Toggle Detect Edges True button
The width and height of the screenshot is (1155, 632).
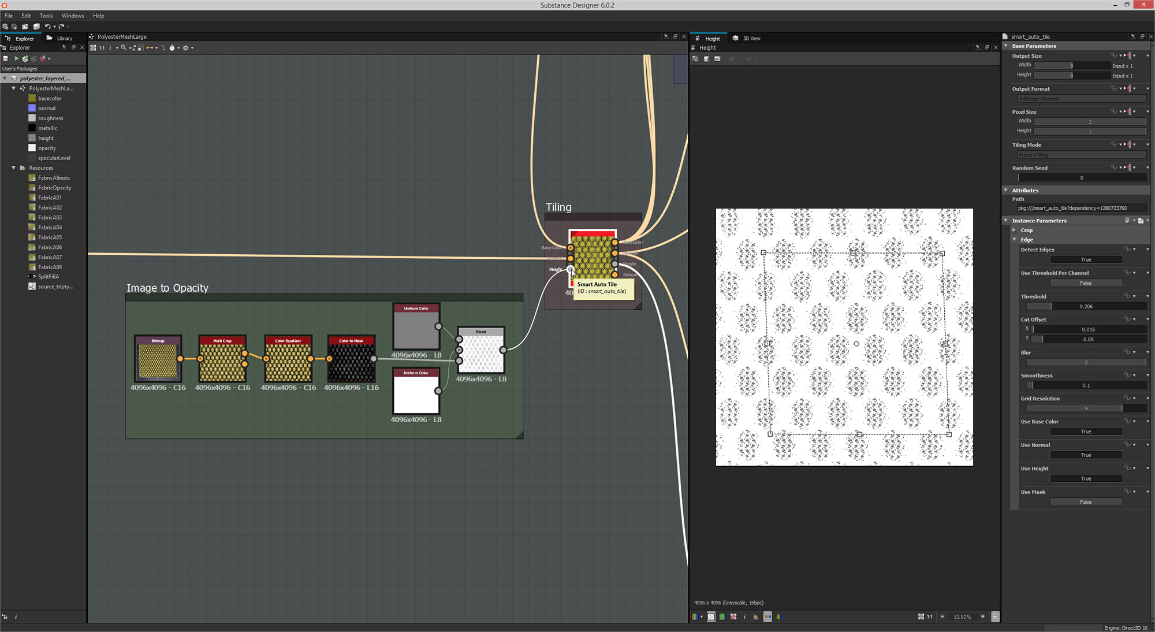coord(1086,259)
